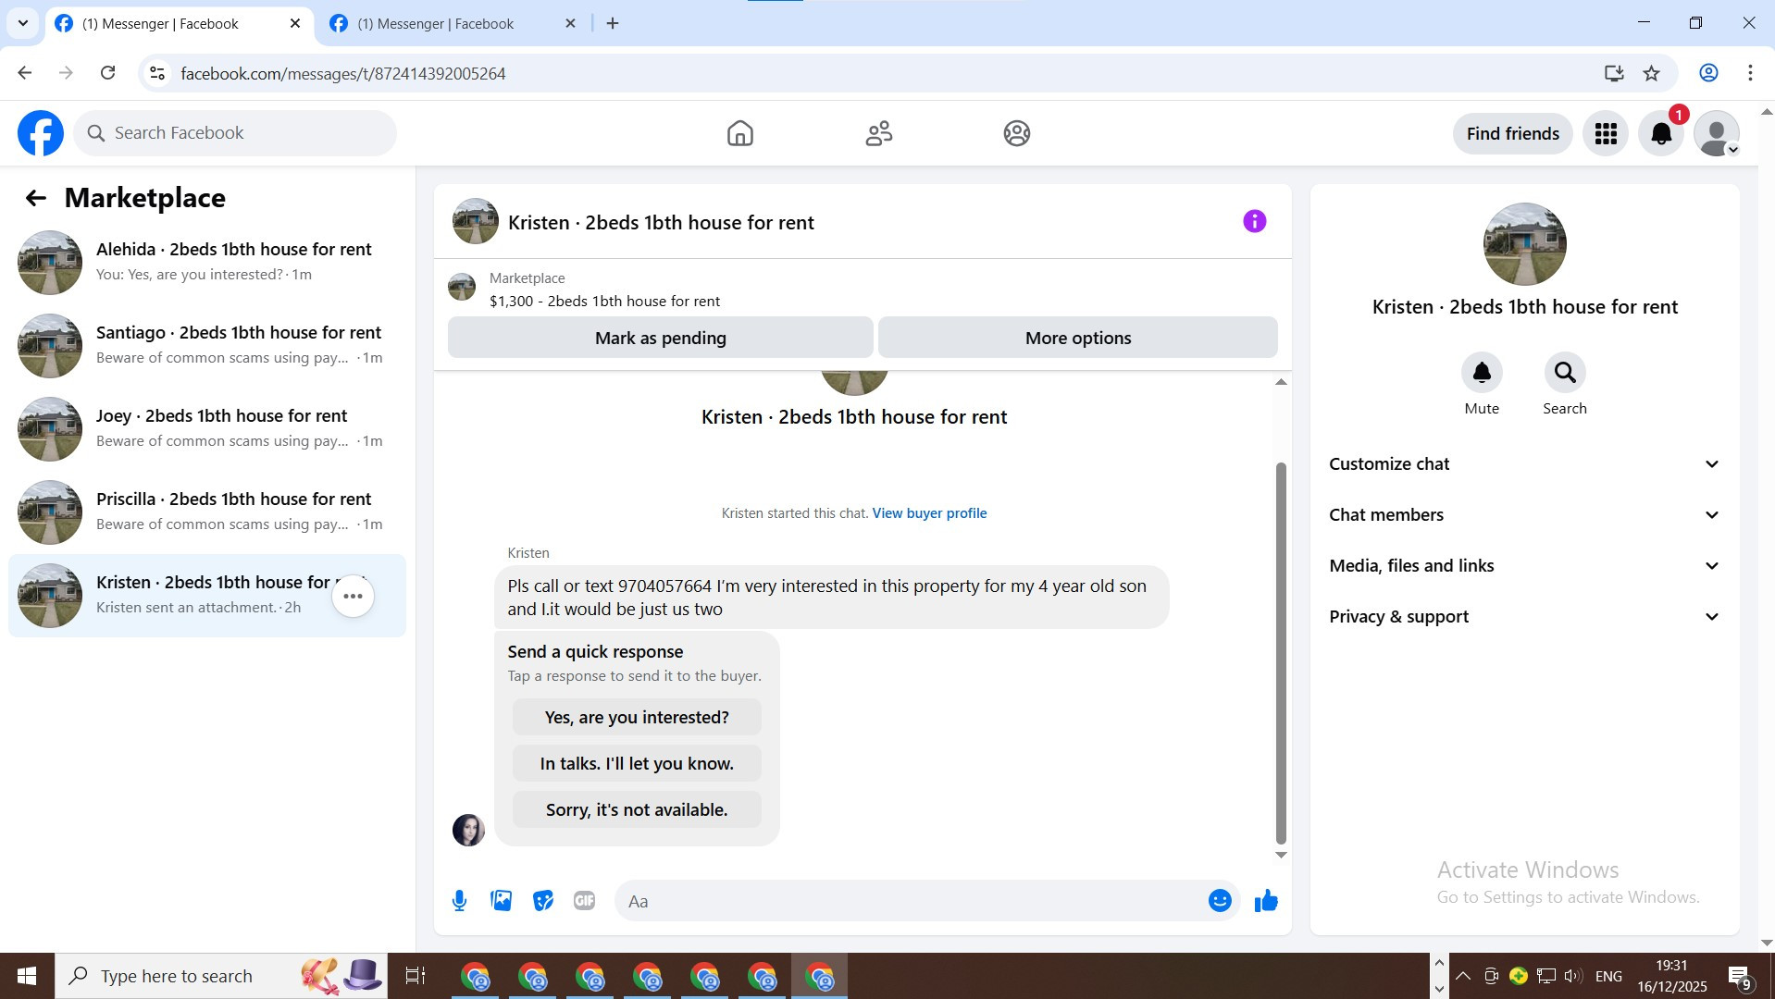1775x999 pixels.
Task: Open More options for the listing
Action: click(x=1078, y=338)
